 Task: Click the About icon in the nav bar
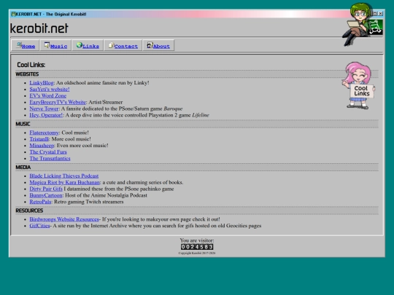pyautogui.click(x=150, y=45)
